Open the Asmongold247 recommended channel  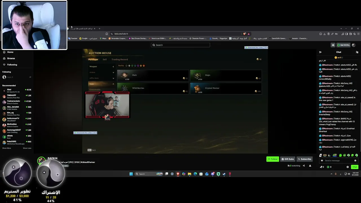point(17,131)
